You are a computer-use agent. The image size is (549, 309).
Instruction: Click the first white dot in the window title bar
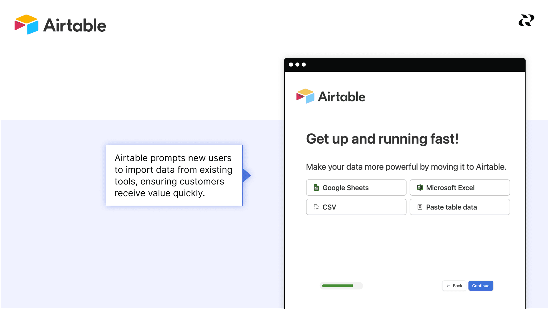tap(291, 65)
